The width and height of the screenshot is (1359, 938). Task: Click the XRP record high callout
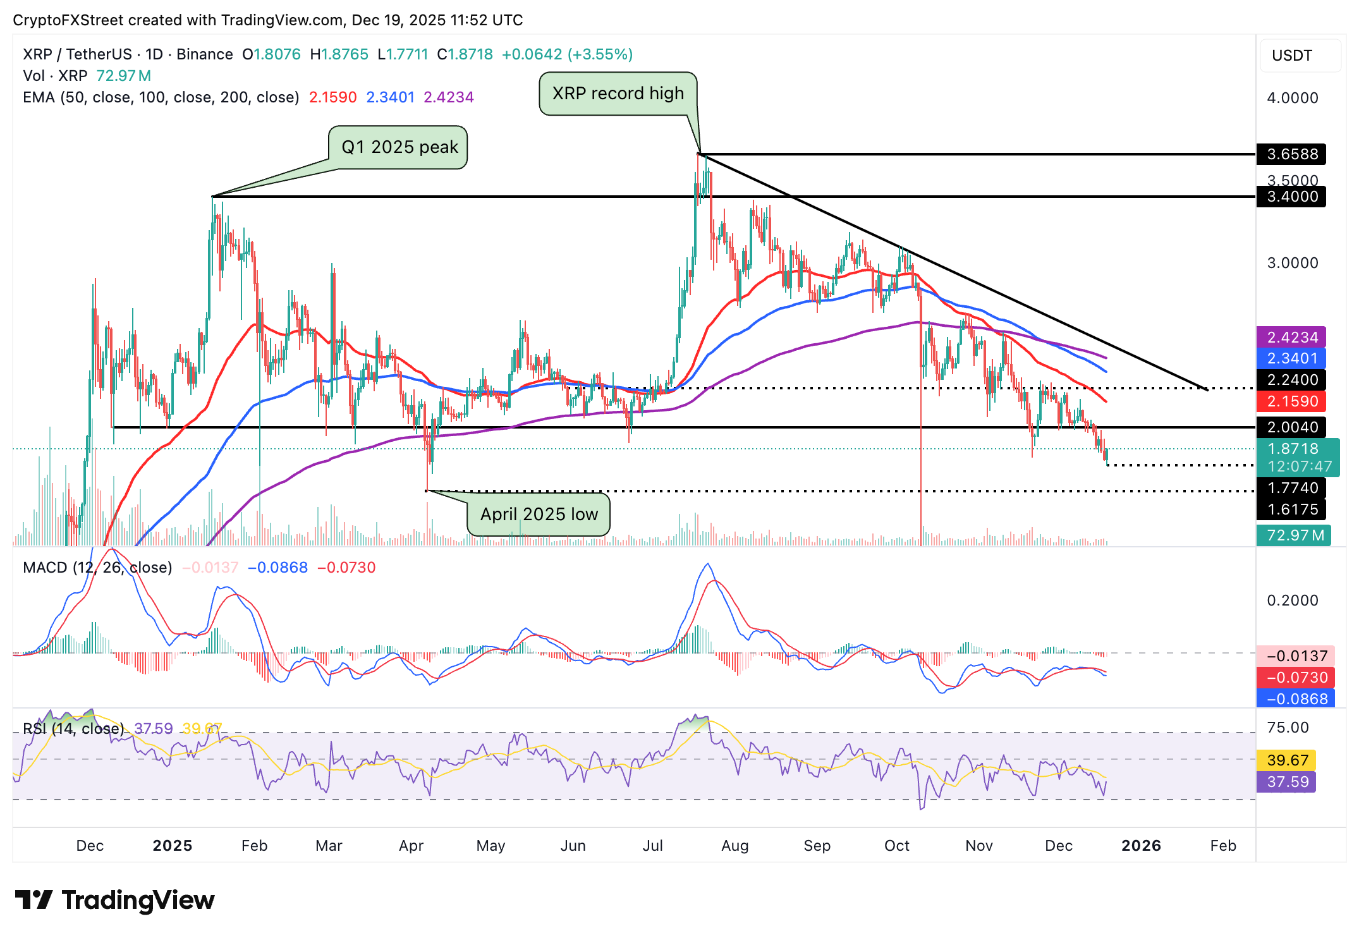pyautogui.click(x=618, y=94)
